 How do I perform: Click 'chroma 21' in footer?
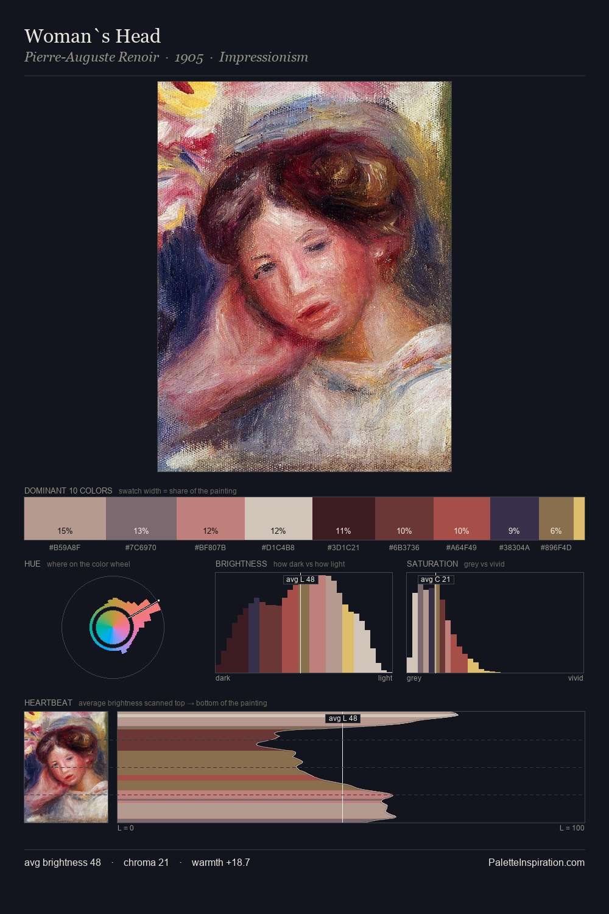(x=146, y=862)
